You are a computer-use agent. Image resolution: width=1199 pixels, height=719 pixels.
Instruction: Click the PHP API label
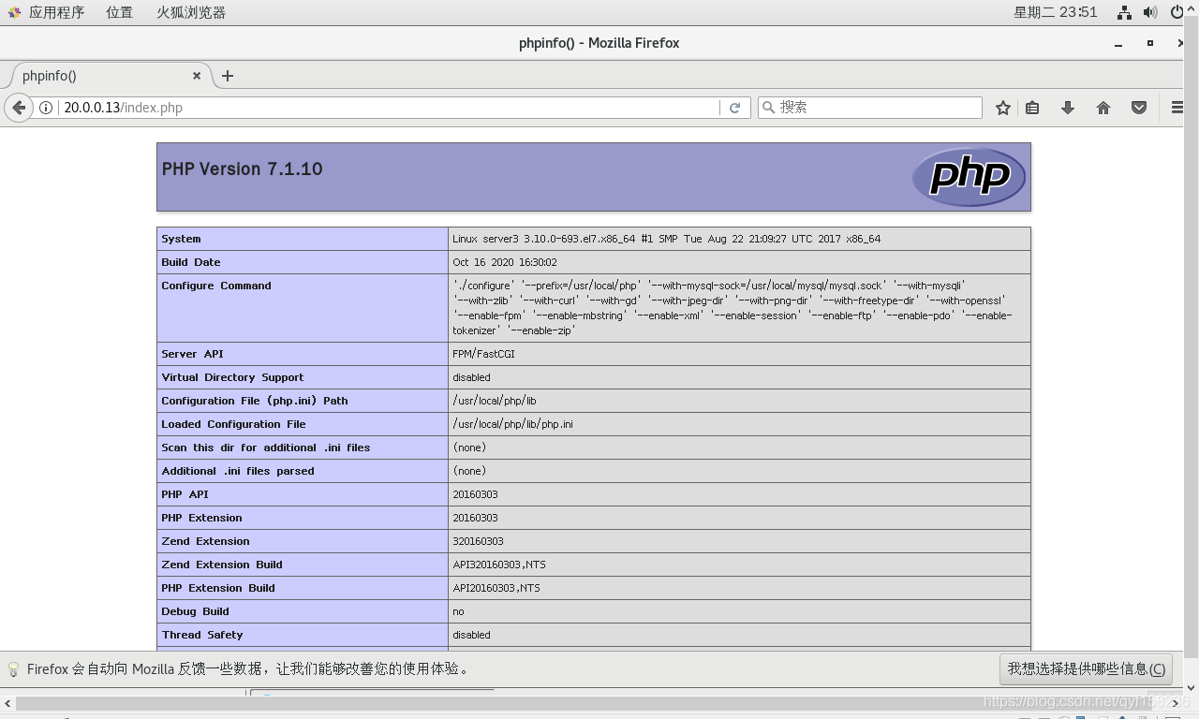(185, 494)
